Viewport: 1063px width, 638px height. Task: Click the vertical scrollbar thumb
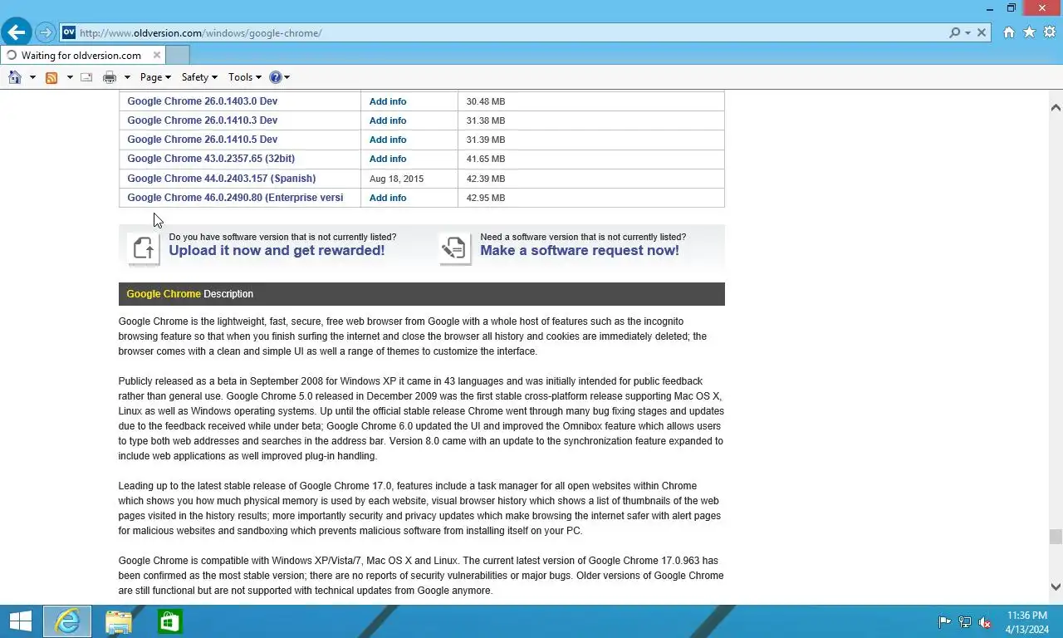click(x=1056, y=537)
